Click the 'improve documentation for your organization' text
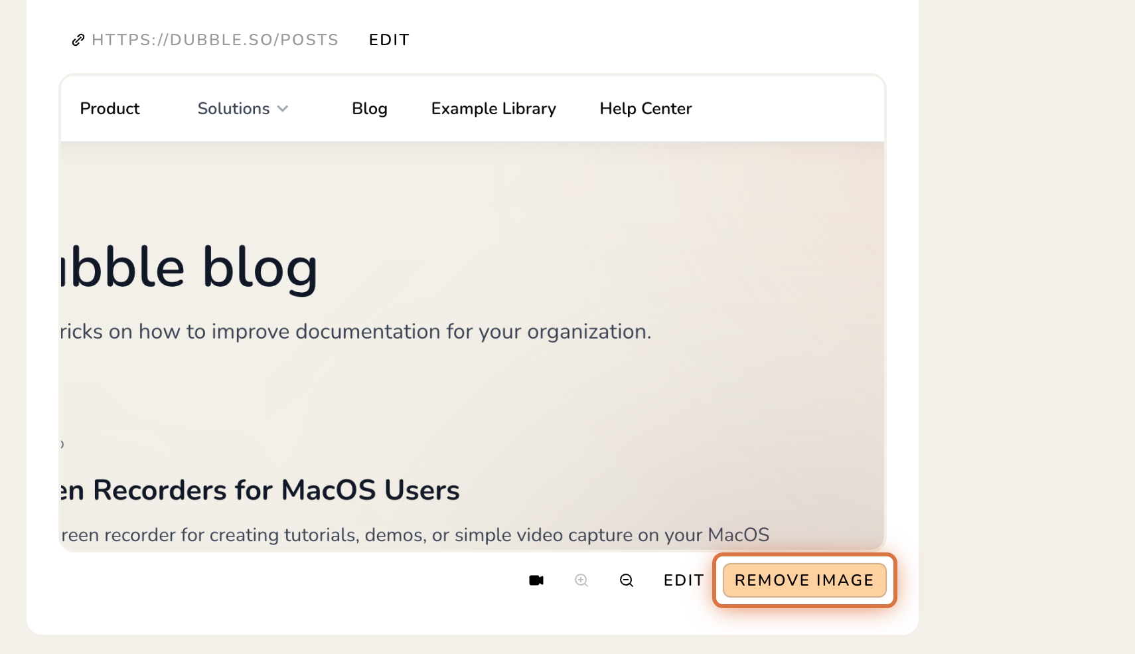Image resolution: width=1135 pixels, height=654 pixels. pyautogui.click(x=431, y=331)
